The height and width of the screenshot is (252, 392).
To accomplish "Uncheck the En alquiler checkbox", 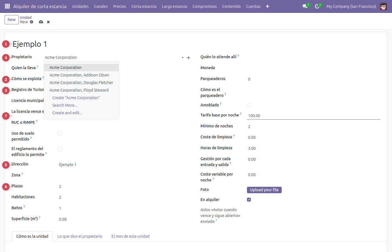I will [x=249, y=200].
